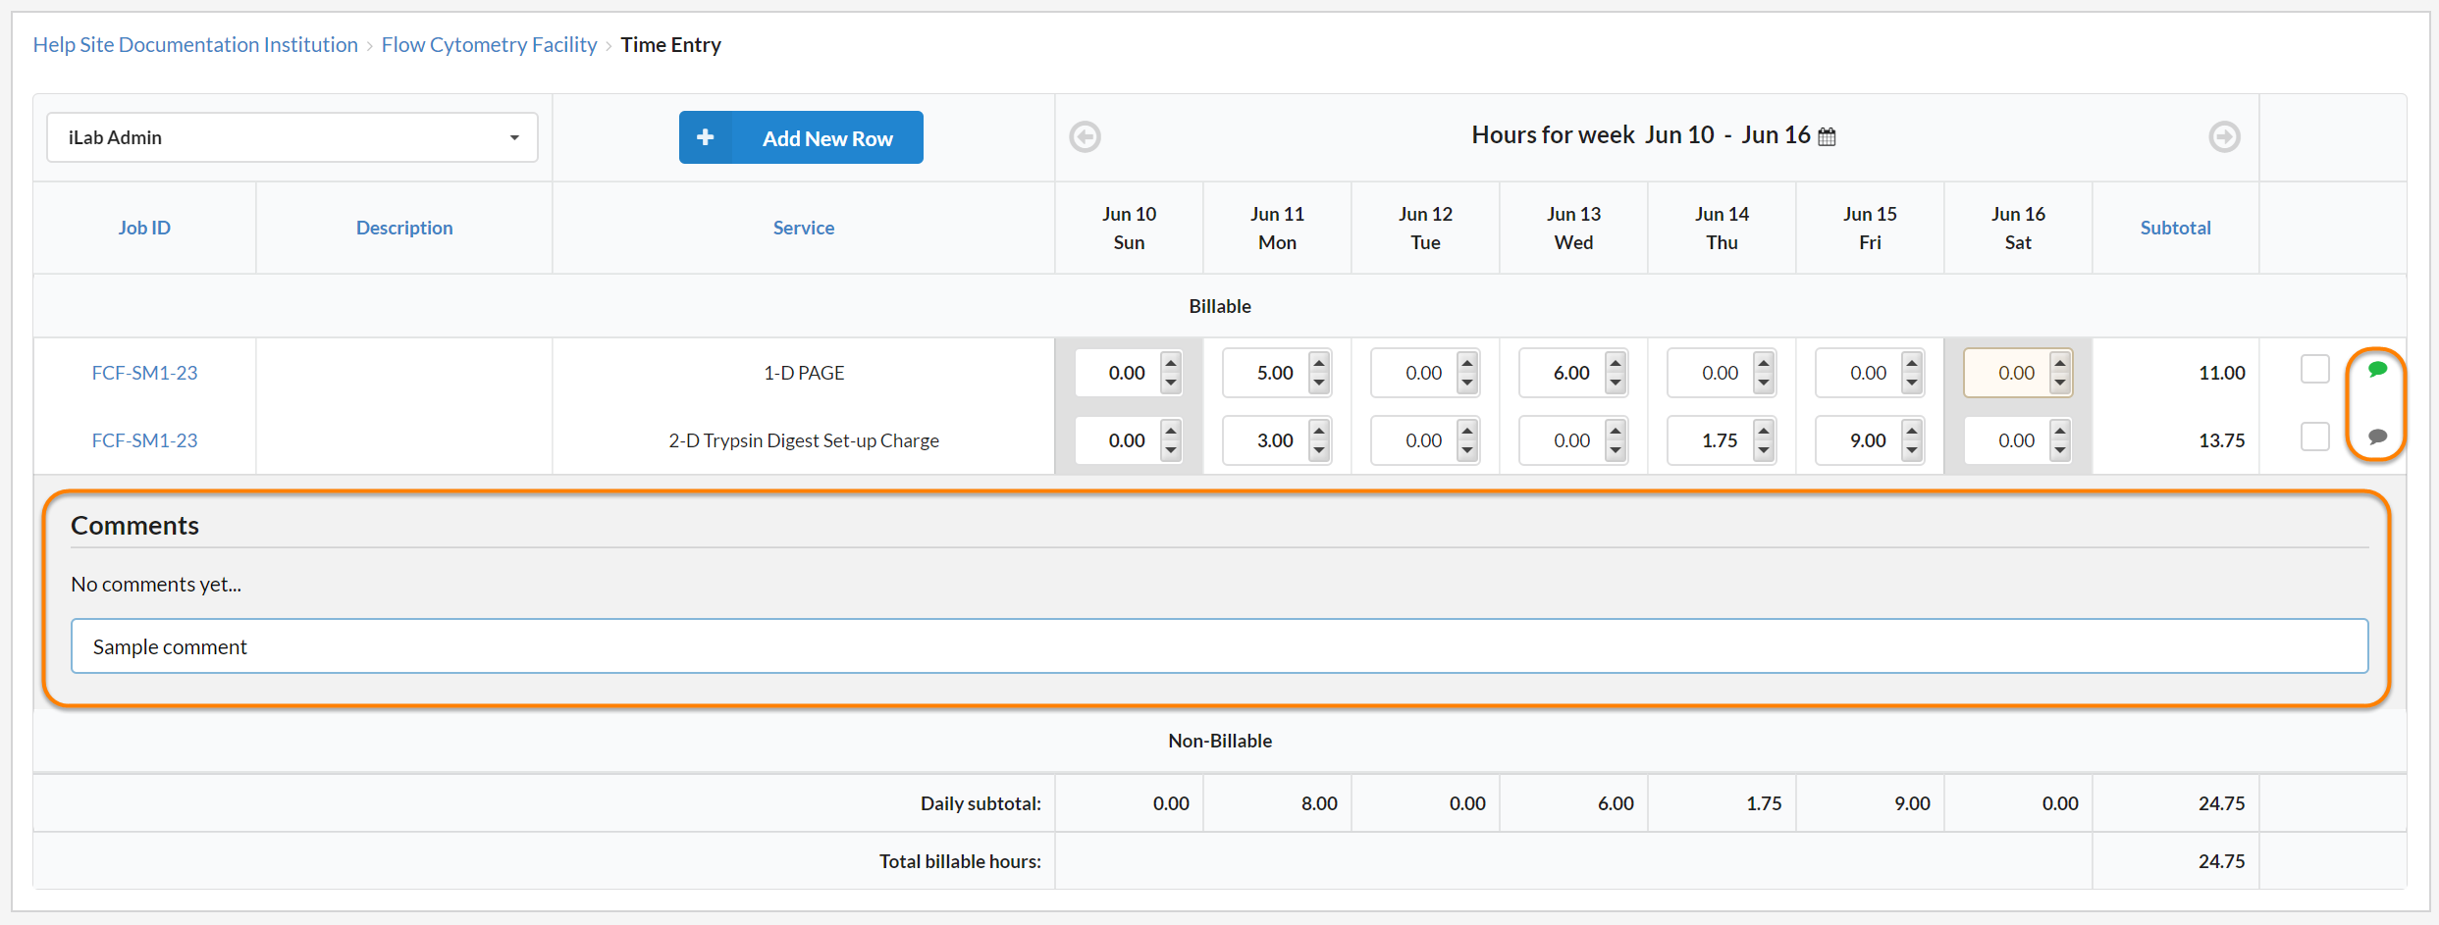Viewport: 2439px width, 925px height.
Task: Open Help Site Documentation Institution breadcrumb
Action: tap(195, 45)
